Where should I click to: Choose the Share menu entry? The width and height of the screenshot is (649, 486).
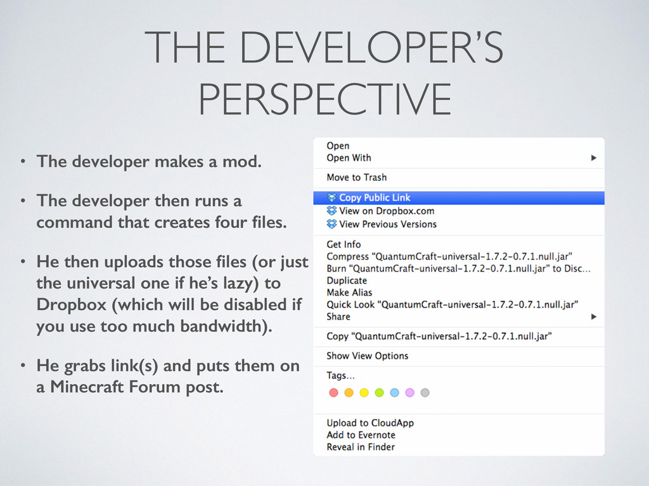click(x=459, y=316)
